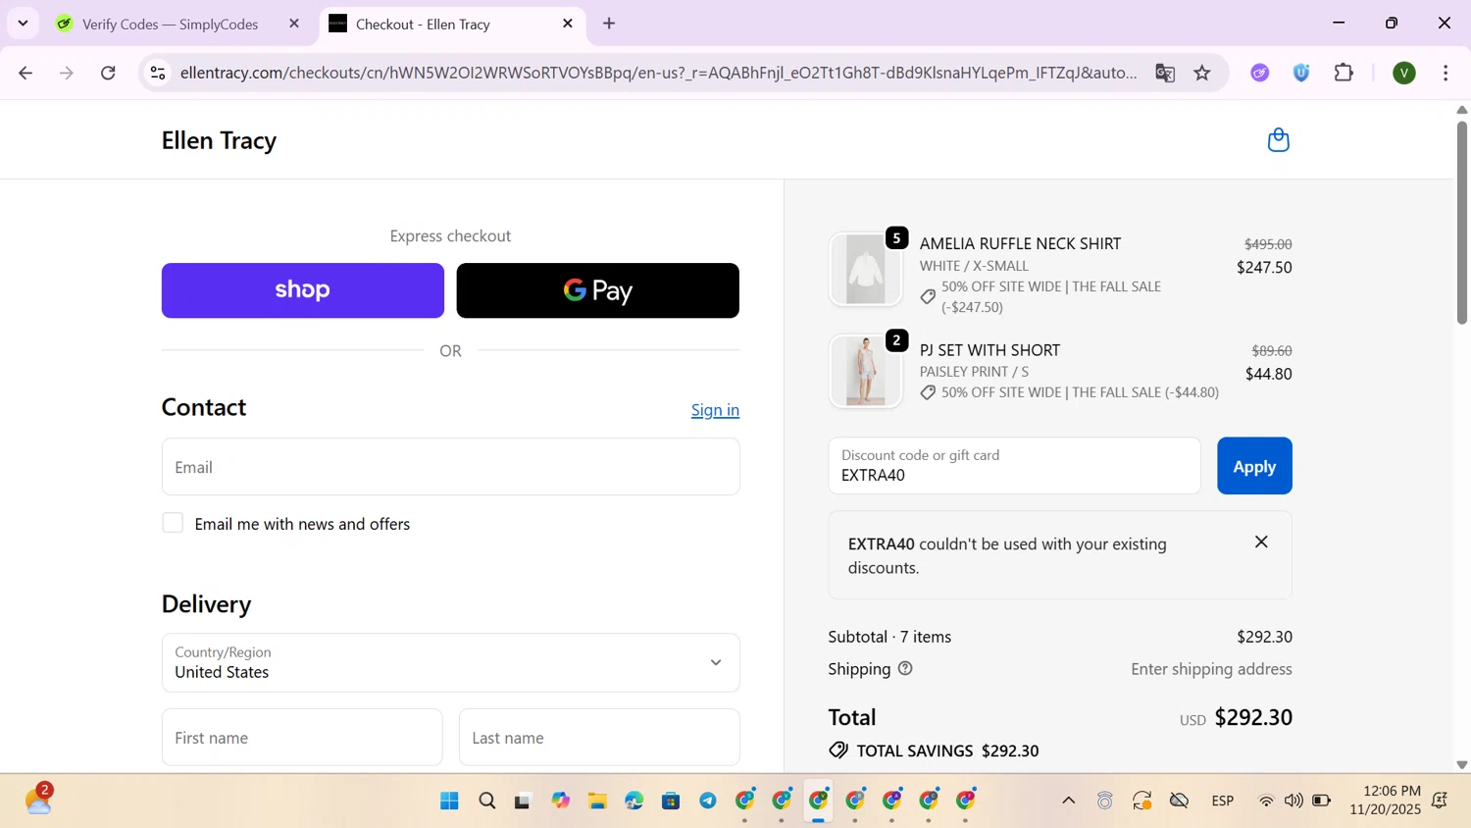This screenshot has width=1471, height=828.
Task: Open a new browser tab
Action: coord(609,24)
